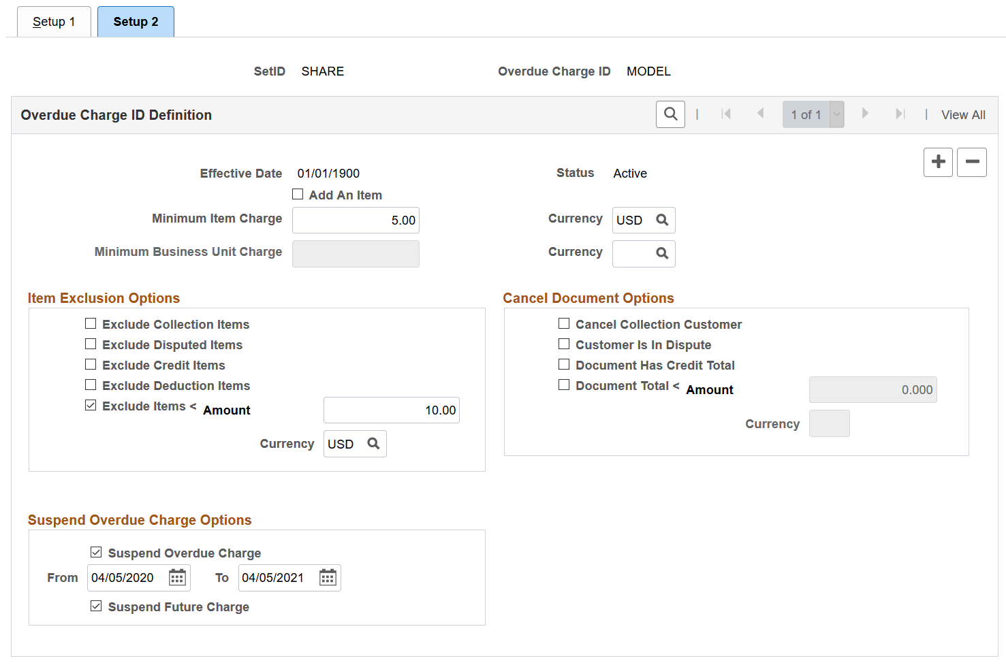Select the Setup 2 tab
The width and height of the screenshot is (1006, 665).
[x=136, y=22]
